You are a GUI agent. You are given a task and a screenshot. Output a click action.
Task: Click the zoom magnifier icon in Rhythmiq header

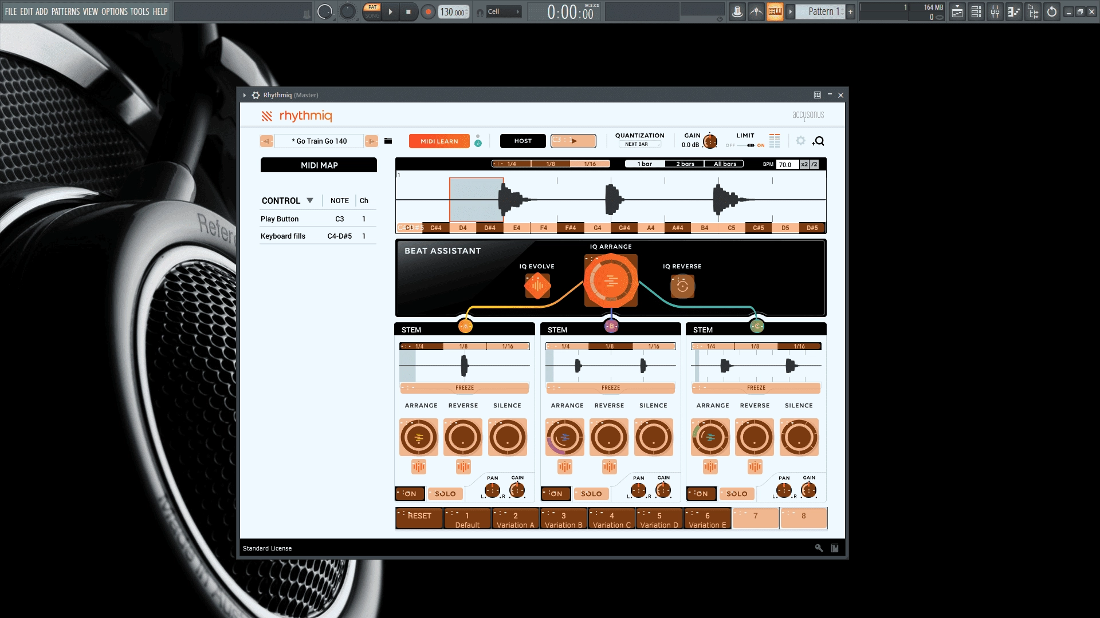click(819, 141)
